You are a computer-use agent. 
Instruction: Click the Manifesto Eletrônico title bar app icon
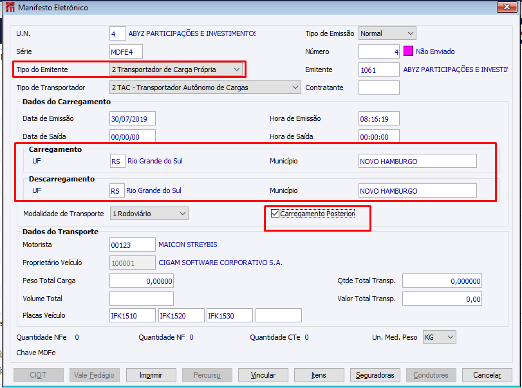tap(10, 7)
